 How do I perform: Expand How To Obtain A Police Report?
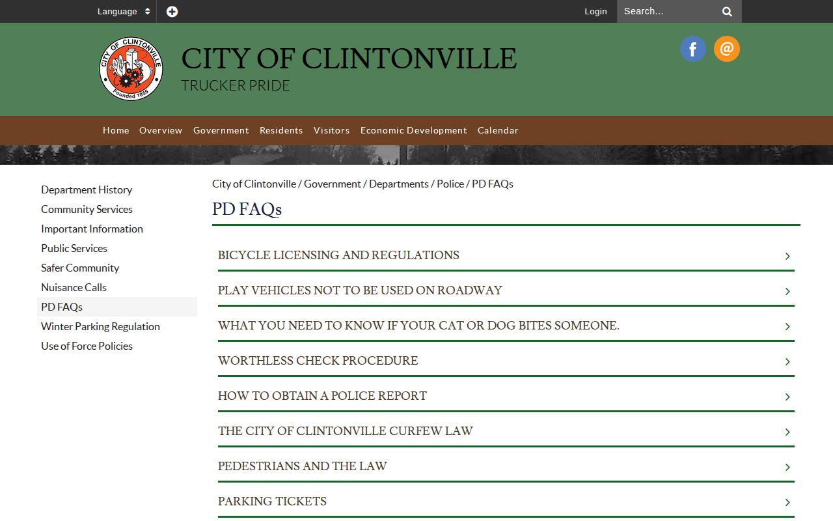(x=506, y=396)
